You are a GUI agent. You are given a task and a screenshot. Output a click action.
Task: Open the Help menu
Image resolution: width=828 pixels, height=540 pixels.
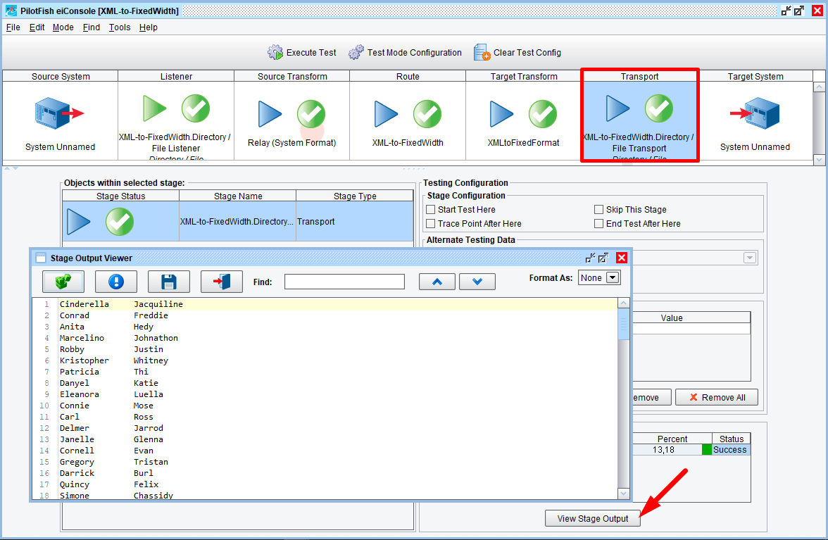coord(149,27)
